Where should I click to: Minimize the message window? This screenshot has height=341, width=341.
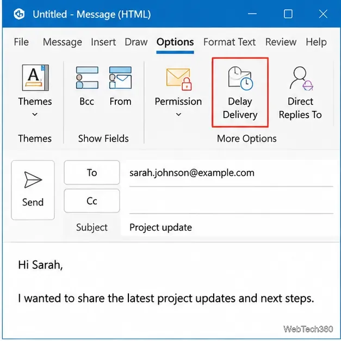point(252,14)
